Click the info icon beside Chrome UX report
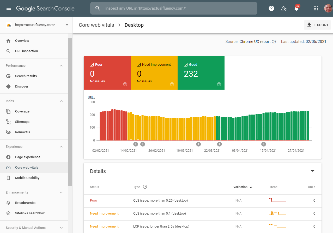The width and height of the screenshot is (333, 233). coord(274,42)
